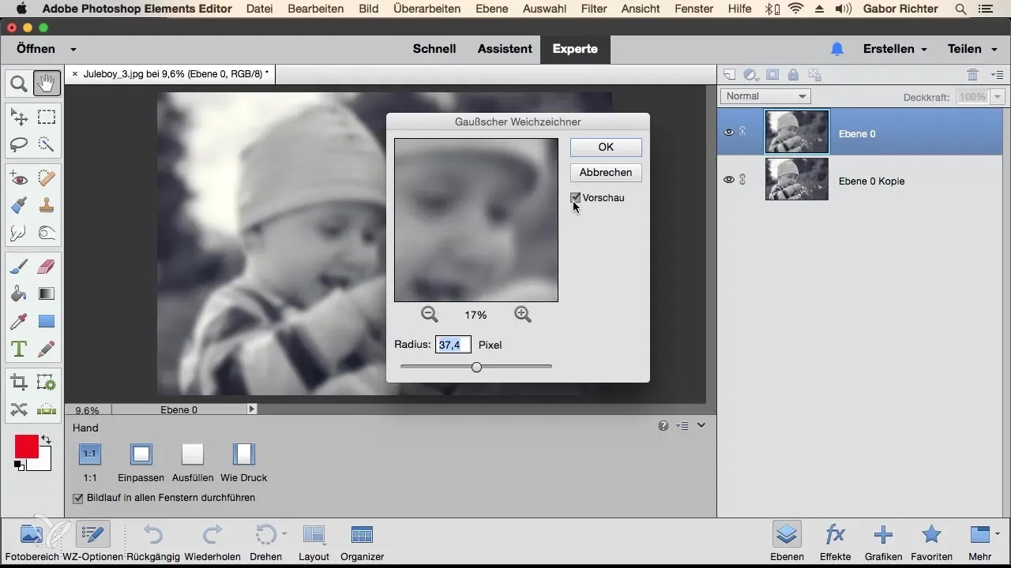Select the Clone Stamp tool
The height and width of the screenshot is (568, 1011).
(47, 205)
